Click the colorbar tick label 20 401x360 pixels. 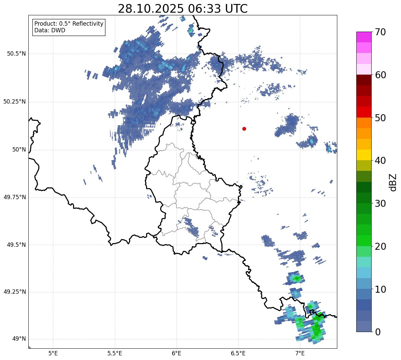click(x=380, y=246)
